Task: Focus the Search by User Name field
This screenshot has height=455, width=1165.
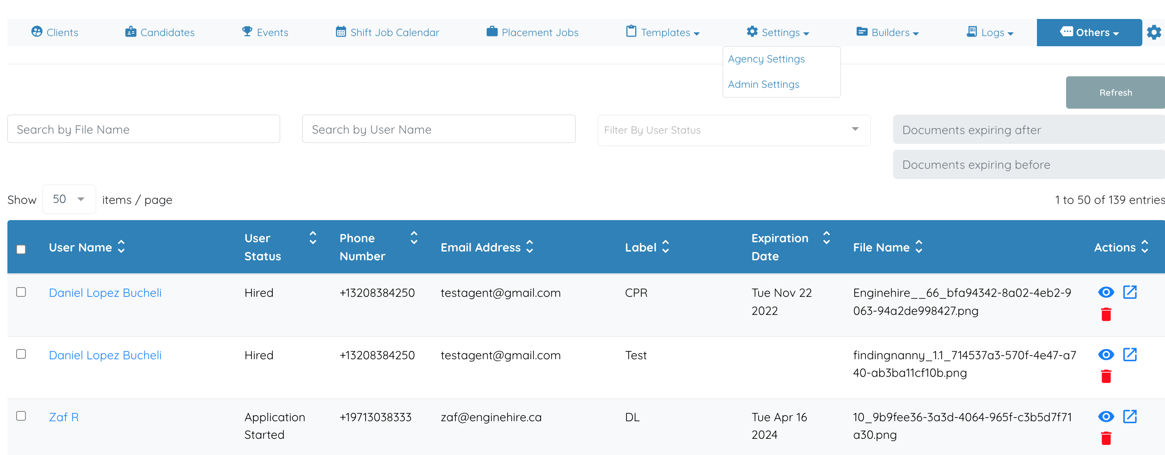Action: [439, 129]
